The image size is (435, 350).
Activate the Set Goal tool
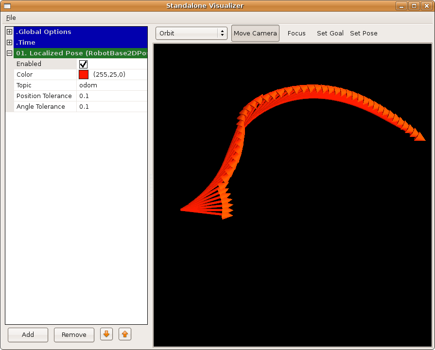[x=330, y=33]
